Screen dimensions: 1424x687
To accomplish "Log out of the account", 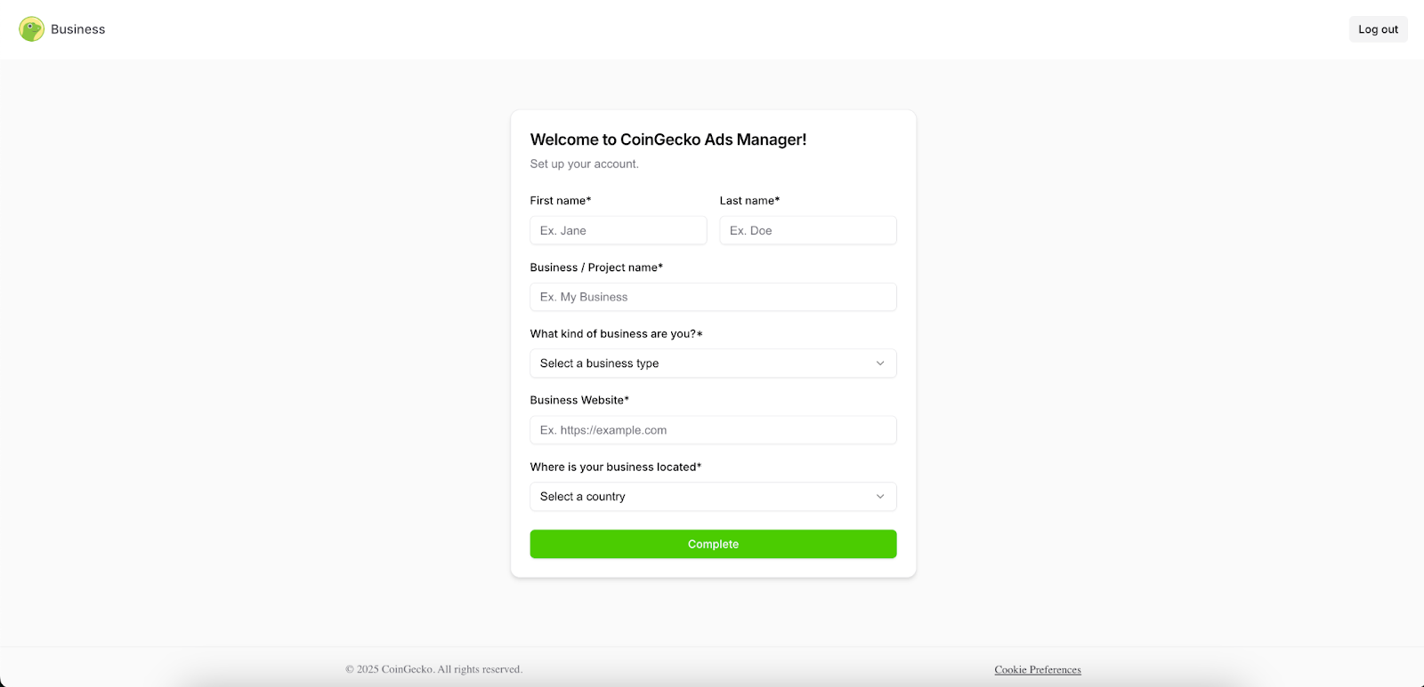I will 1378,29.
